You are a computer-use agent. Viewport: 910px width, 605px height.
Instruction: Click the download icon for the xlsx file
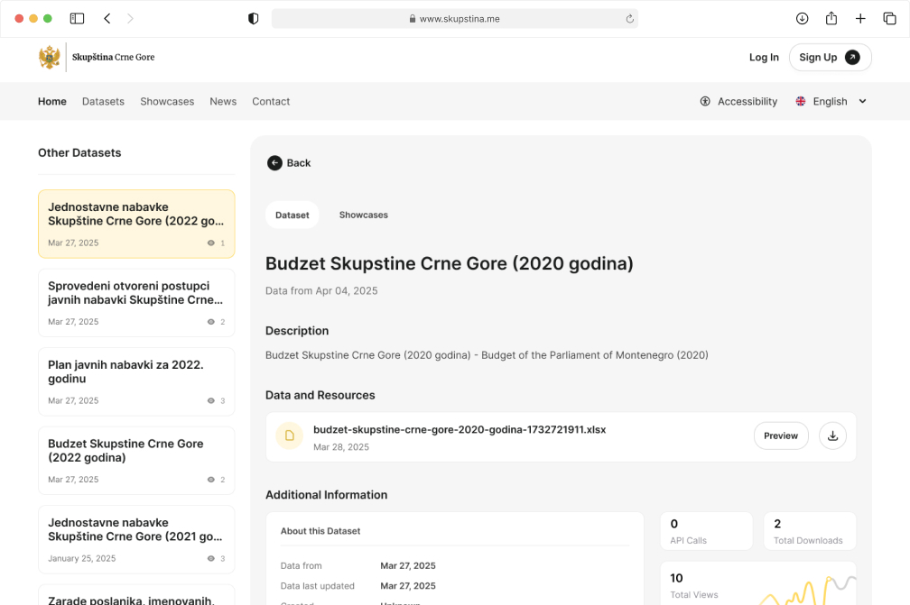click(x=832, y=435)
